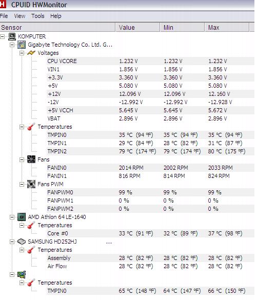Collapse the Voltages section

[22, 53]
